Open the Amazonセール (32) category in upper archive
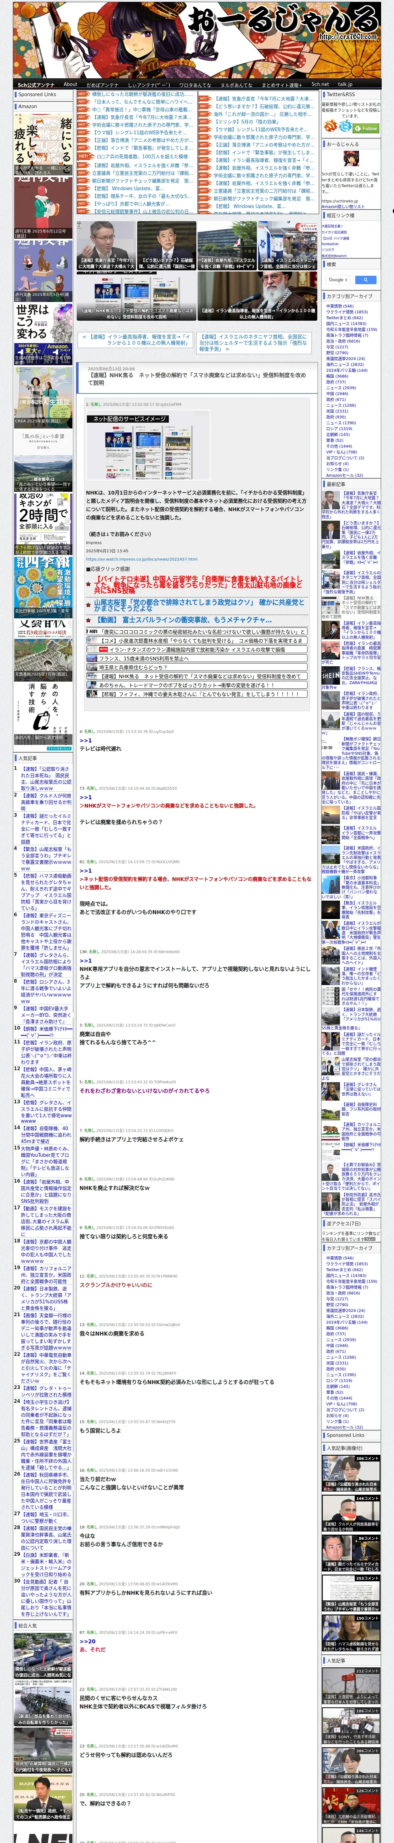394x1843 pixels. pos(344,475)
